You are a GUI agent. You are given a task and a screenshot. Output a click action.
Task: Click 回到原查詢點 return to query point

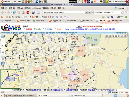tap(40, 33)
